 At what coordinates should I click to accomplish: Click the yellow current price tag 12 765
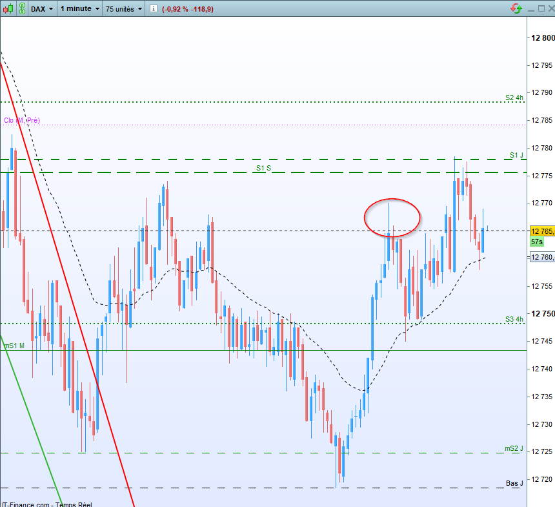pyautogui.click(x=542, y=231)
